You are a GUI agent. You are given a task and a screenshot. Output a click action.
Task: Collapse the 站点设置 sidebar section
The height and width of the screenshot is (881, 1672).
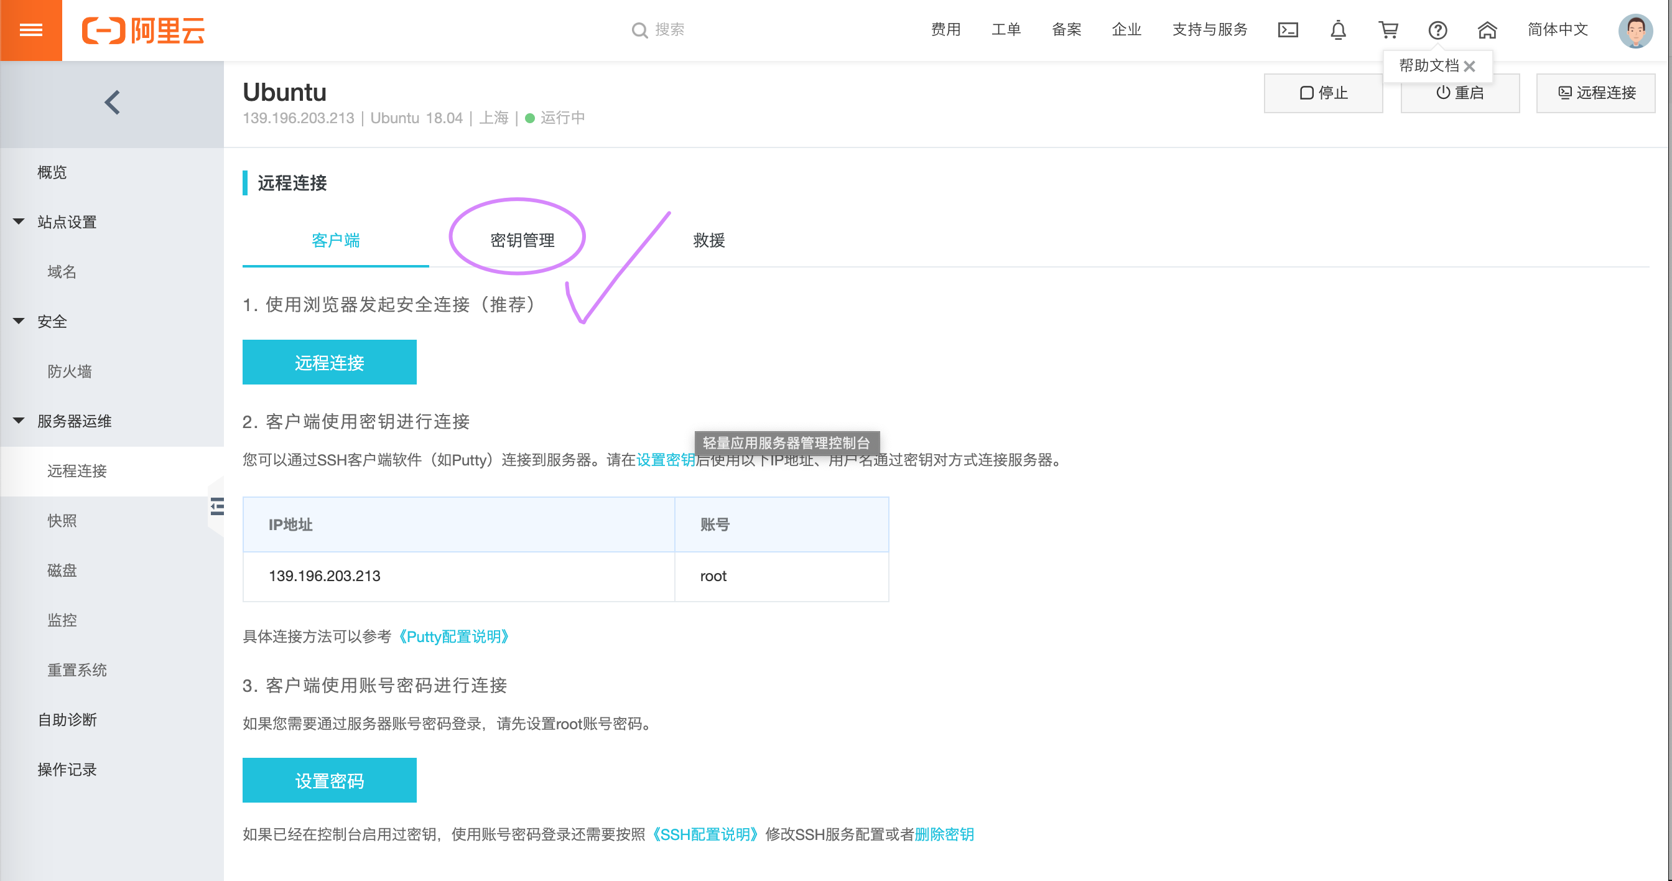19,222
